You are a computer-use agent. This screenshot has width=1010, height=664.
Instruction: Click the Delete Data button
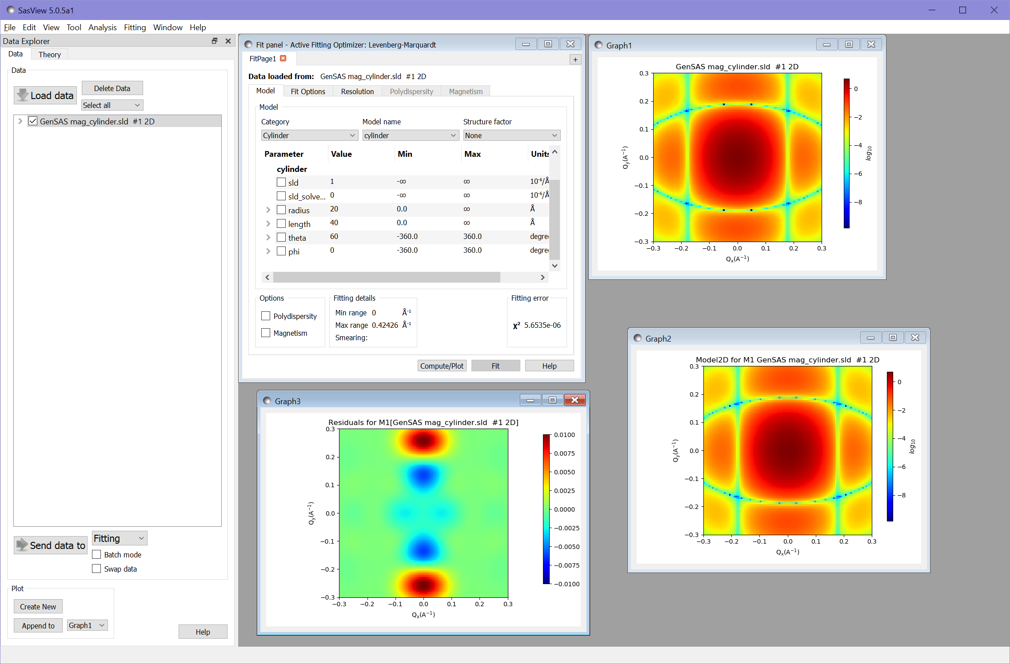(112, 88)
